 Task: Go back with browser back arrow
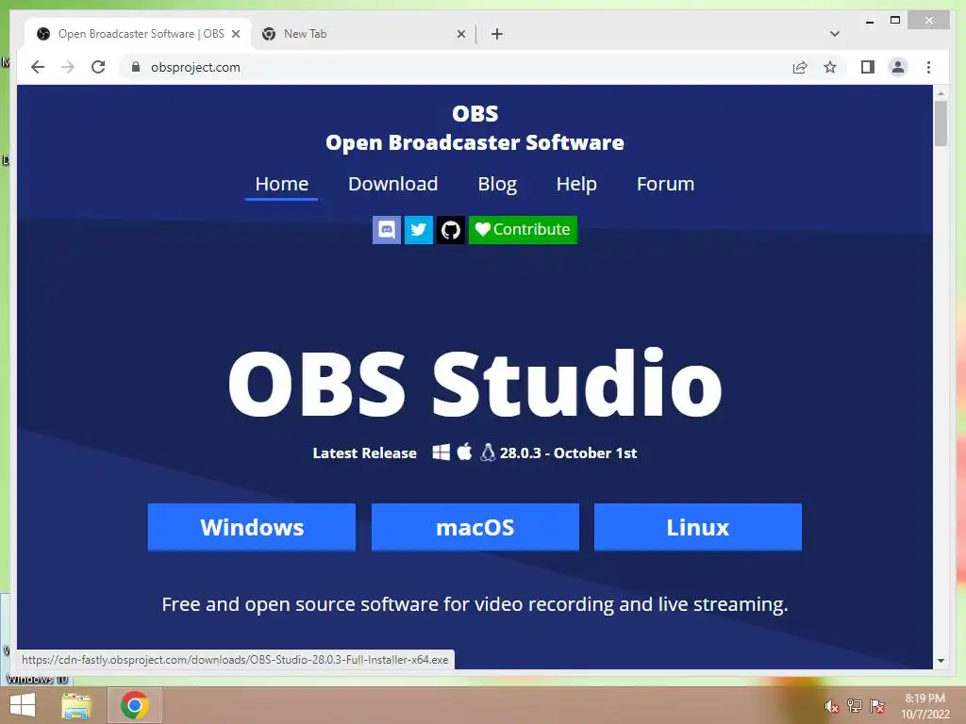[x=38, y=67]
